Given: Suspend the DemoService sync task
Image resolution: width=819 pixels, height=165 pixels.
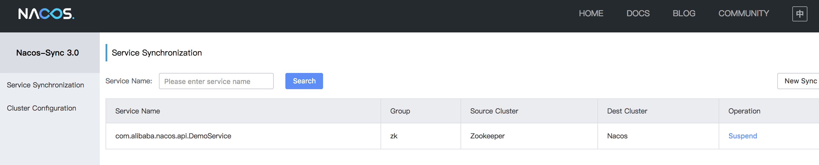Looking at the screenshot, I should 742,136.
